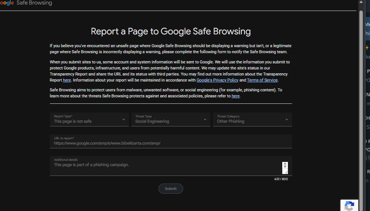Click the URL to report field
Viewport: 370px width, 211px height.
coord(171,141)
